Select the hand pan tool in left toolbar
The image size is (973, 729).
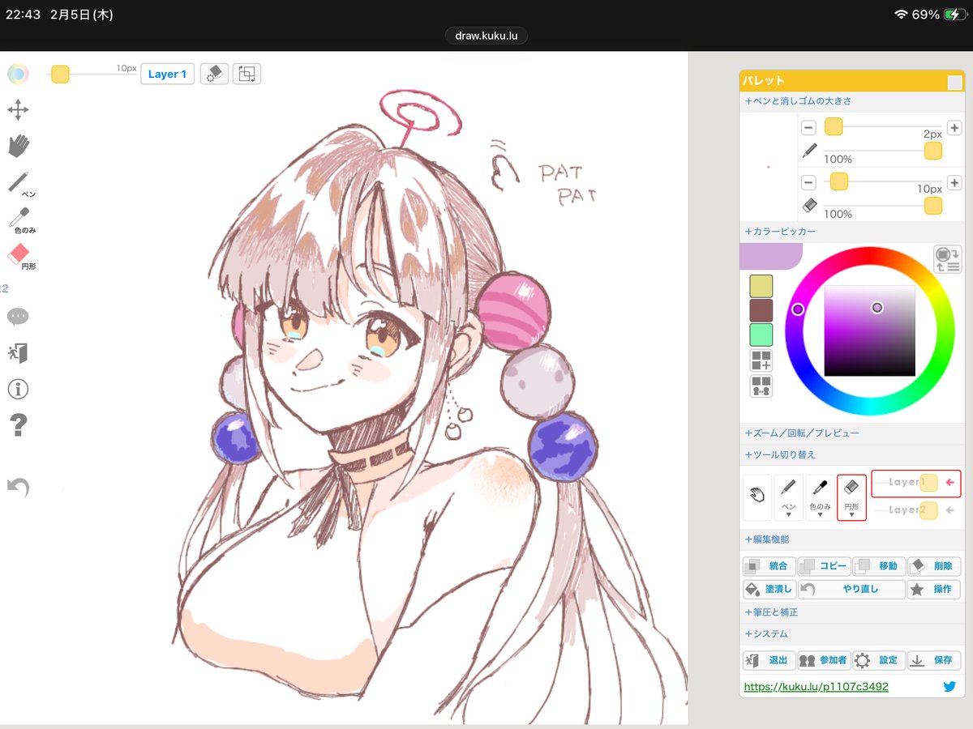coord(18,146)
